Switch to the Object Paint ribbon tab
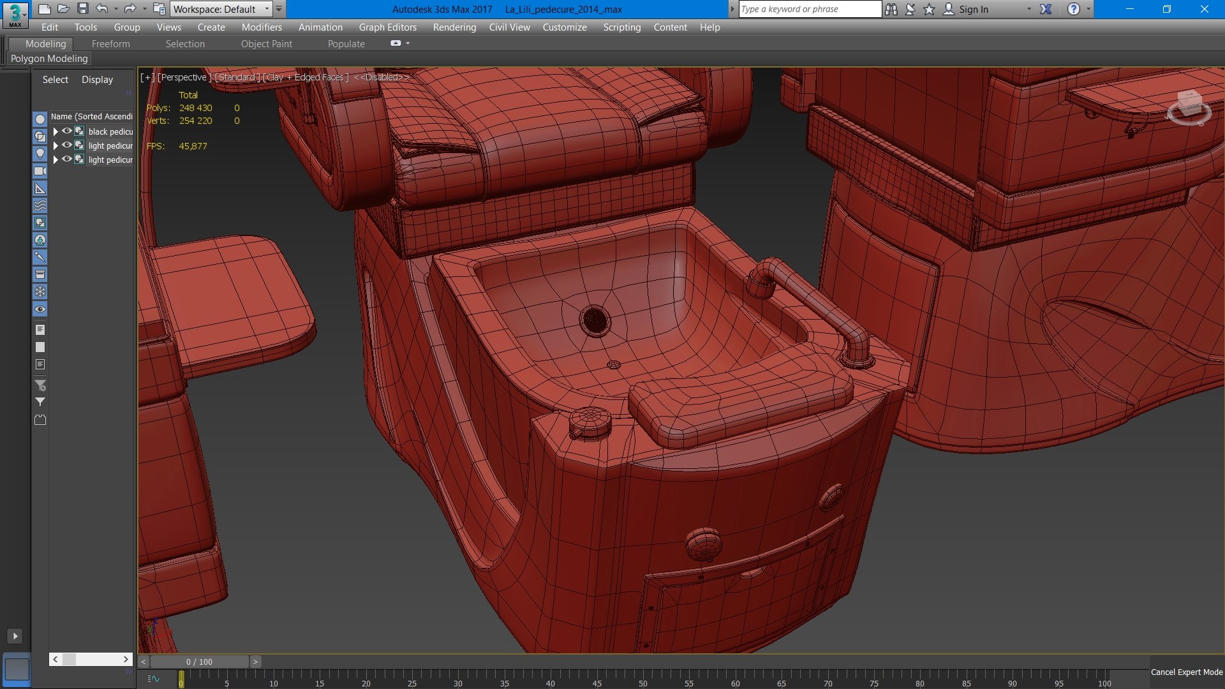Viewport: 1225px width, 689px height. pos(266,44)
